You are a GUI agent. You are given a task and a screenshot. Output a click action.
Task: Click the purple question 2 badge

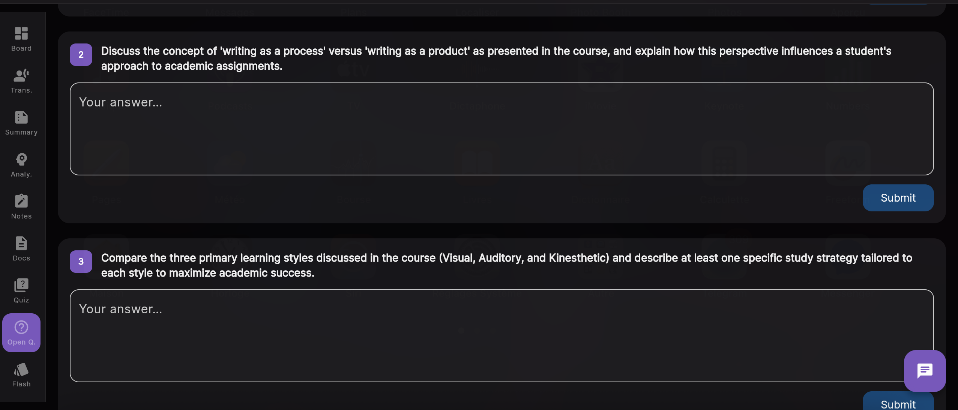coord(81,55)
